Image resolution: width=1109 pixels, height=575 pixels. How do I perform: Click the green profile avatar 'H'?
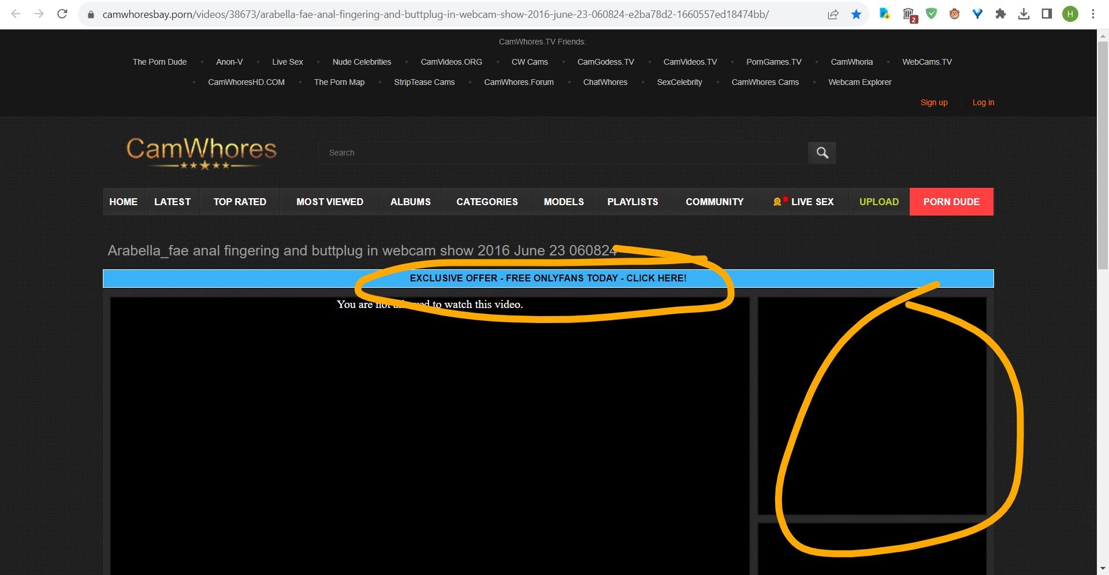1070,14
